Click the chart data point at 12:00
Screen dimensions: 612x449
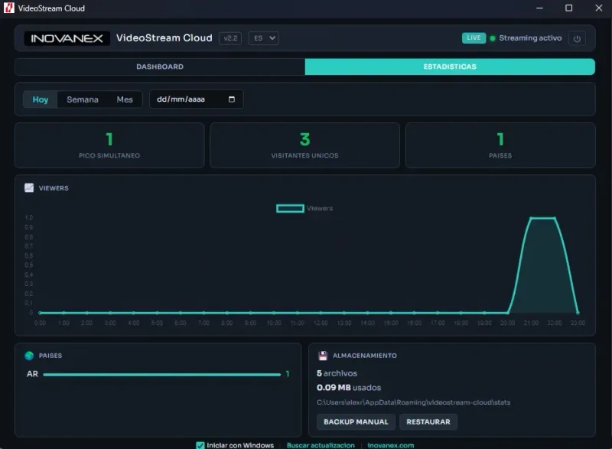coord(321,313)
